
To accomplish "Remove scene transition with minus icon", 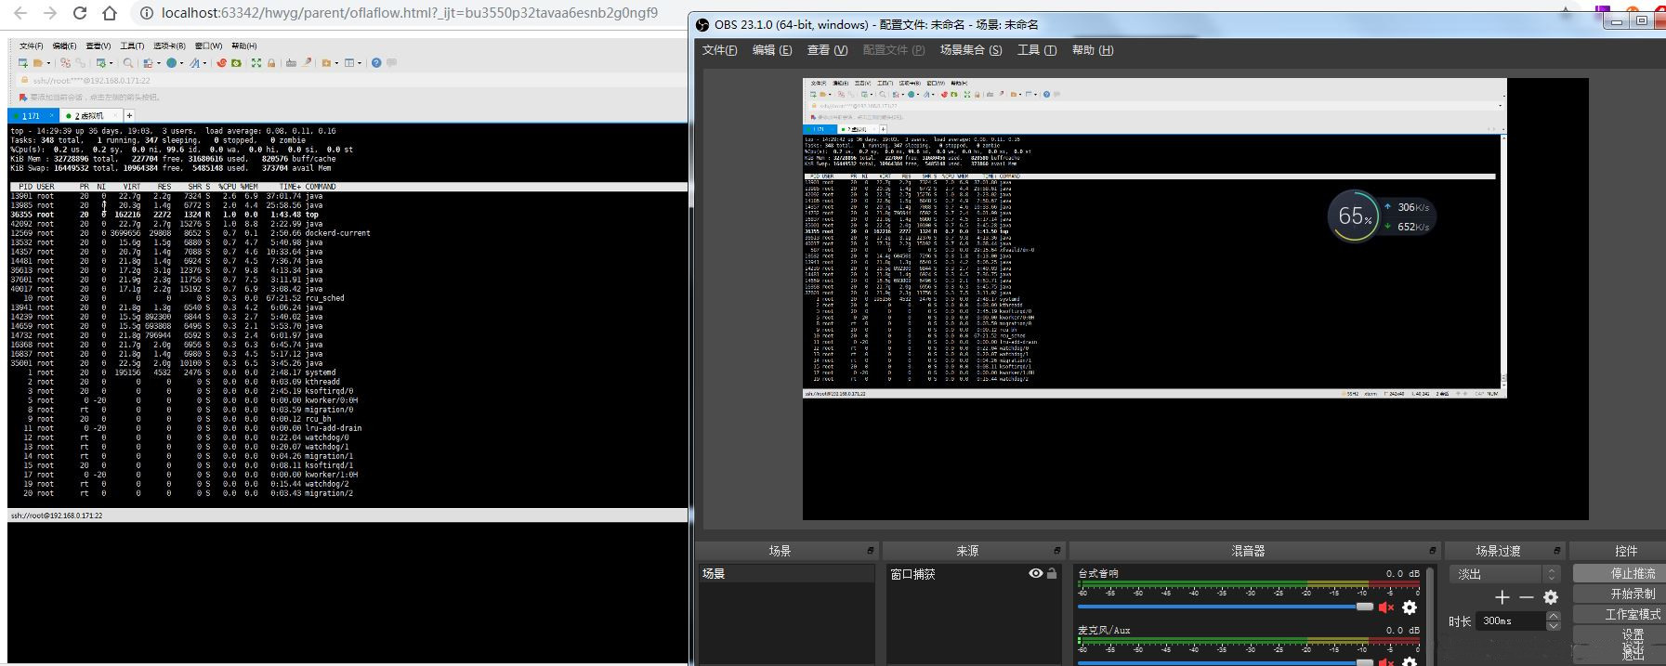I will (1526, 597).
